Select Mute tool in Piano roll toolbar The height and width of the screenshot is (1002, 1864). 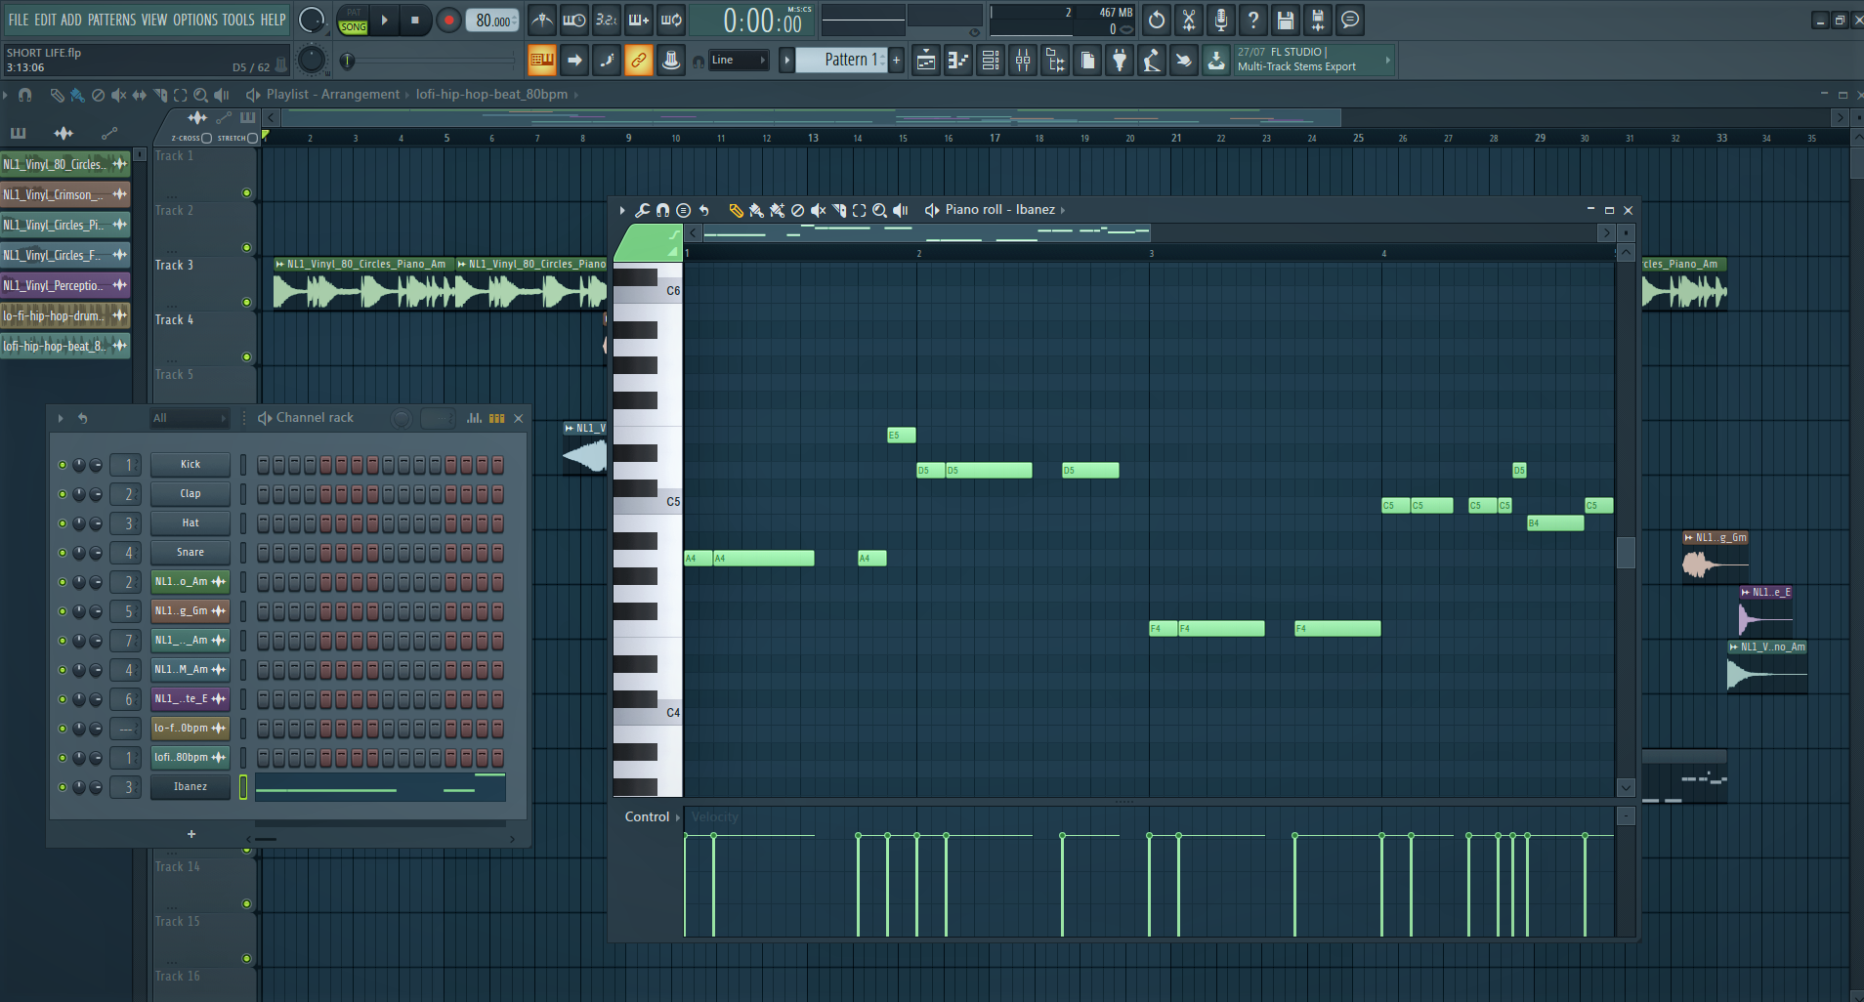tap(818, 210)
